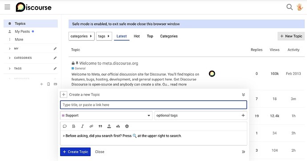Viewport: 307px width, 161px height.
Task: Switch to the Hot tab
Action: [137, 36]
